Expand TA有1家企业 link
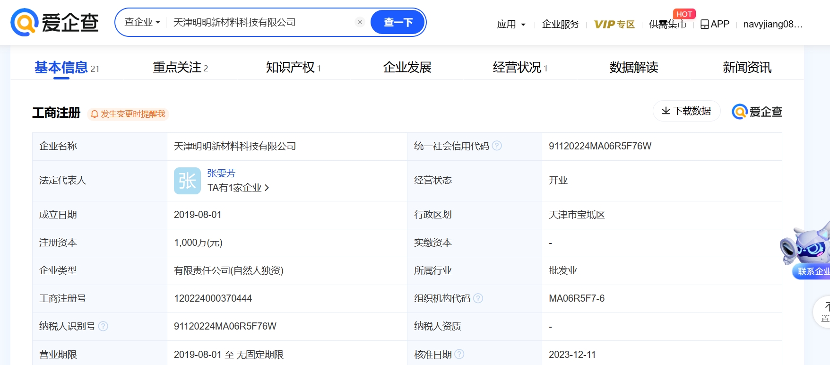Screen dimensions: 830x365 (238, 188)
